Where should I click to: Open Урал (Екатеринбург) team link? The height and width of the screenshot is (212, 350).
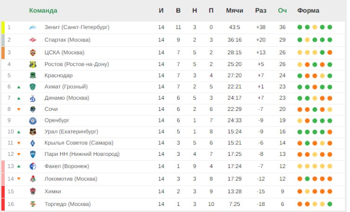pyautogui.click(x=71, y=132)
